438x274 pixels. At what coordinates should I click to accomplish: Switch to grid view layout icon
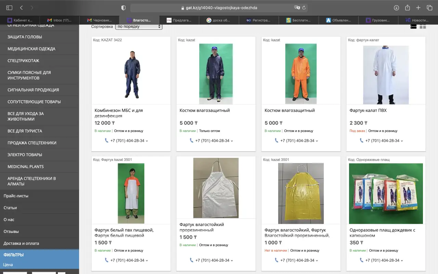click(x=423, y=26)
